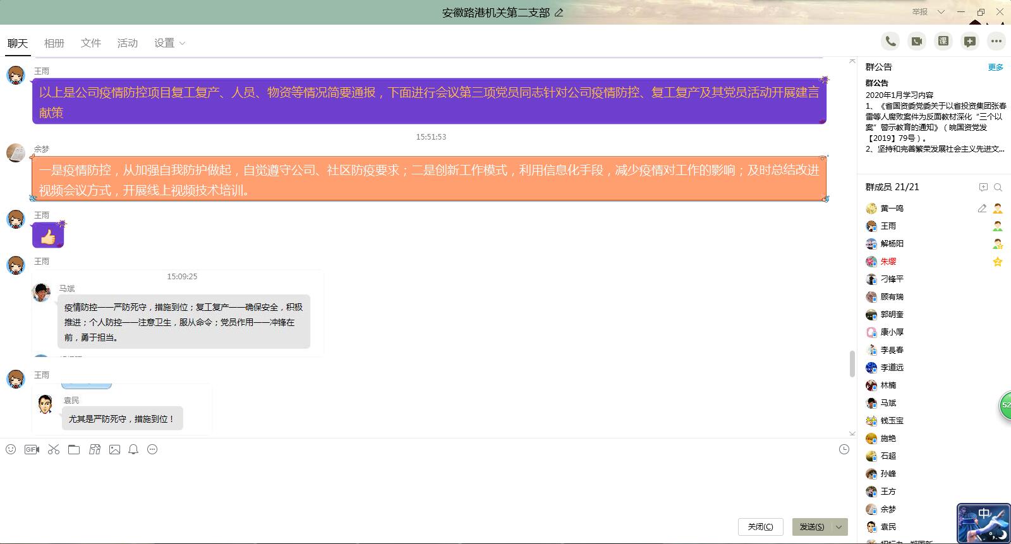Switch to the 相册 tab
The width and height of the screenshot is (1011, 544).
pyautogui.click(x=54, y=43)
